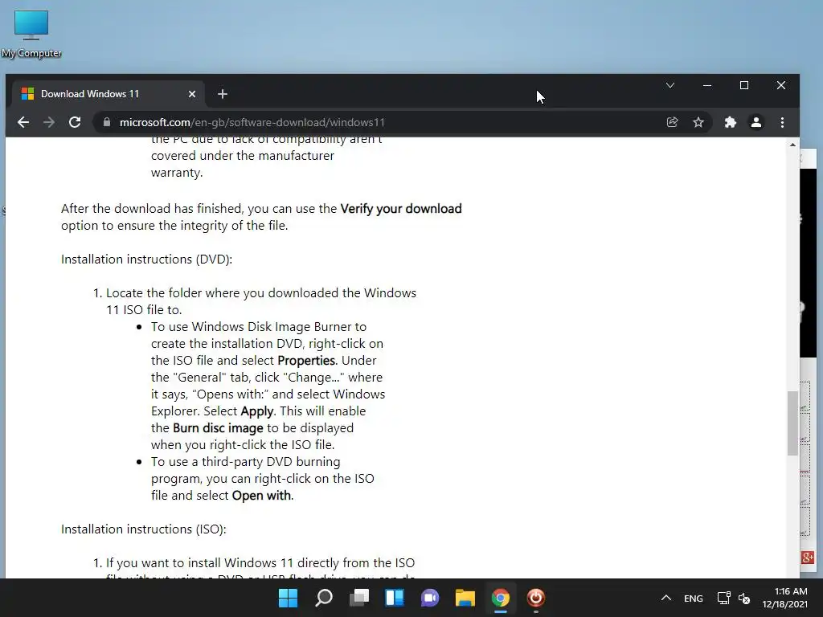
Task: Open a new tab with plus button
Action: pos(223,94)
